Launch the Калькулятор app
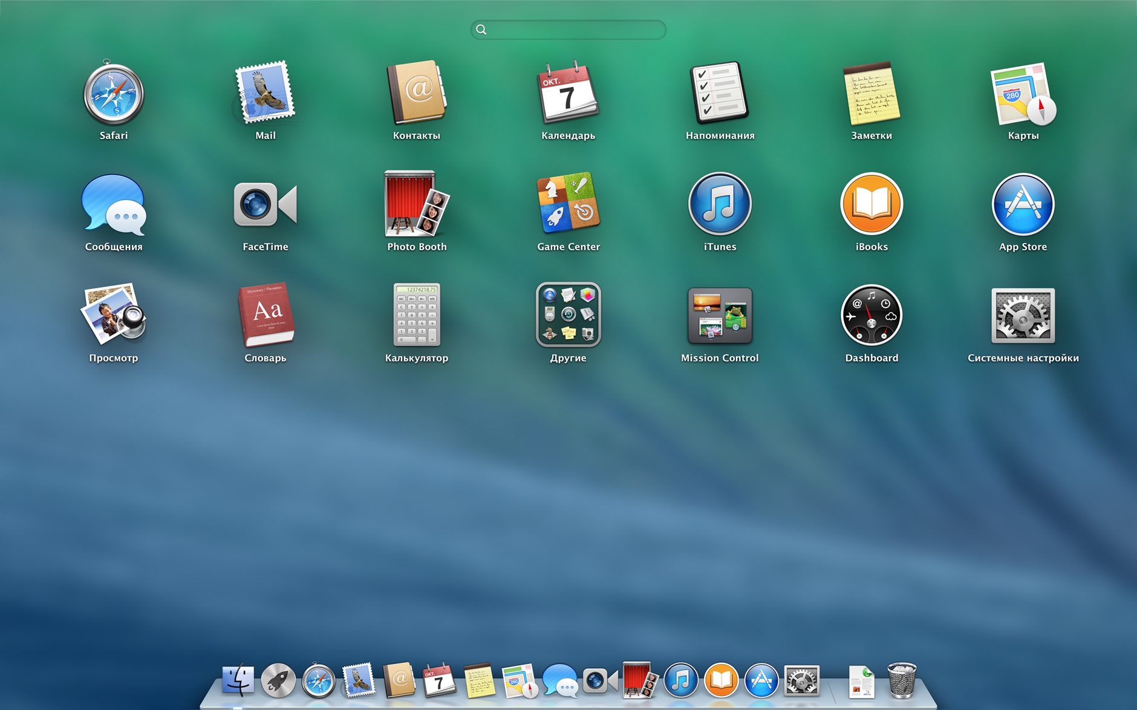 (x=417, y=315)
